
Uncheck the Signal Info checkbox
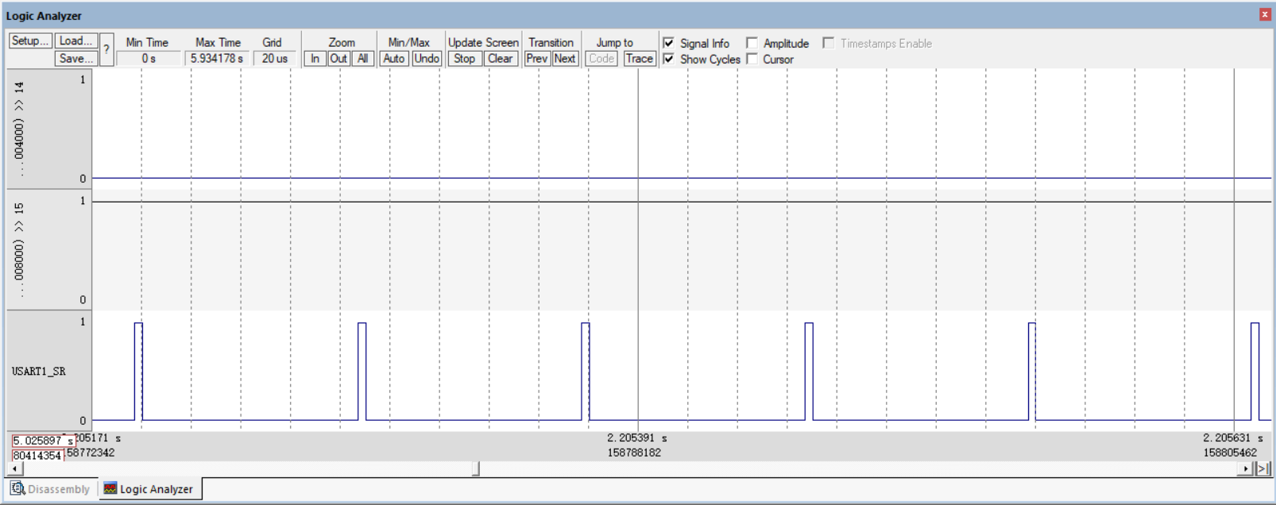(x=669, y=43)
